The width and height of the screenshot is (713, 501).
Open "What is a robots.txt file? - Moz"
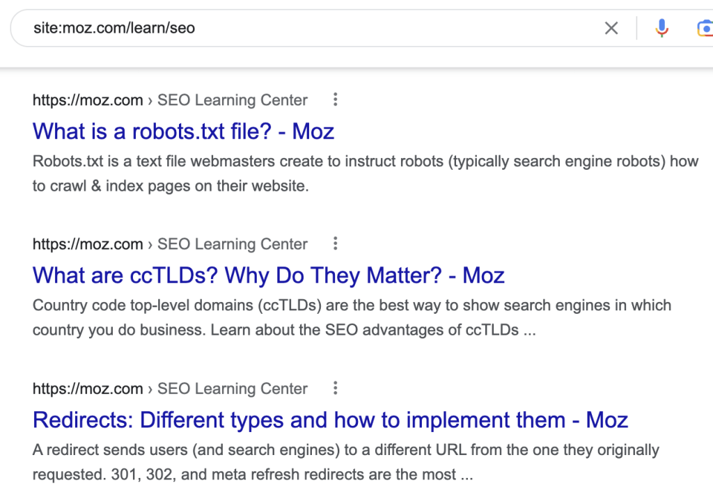[x=183, y=132]
